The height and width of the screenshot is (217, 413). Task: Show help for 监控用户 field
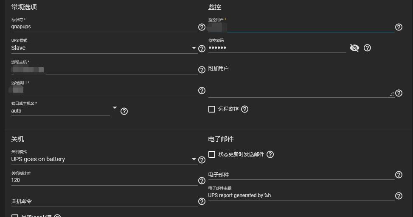[x=399, y=27]
